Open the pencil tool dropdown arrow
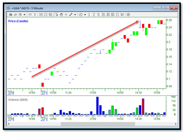This screenshot has height=132, width=183. click(75, 15)
